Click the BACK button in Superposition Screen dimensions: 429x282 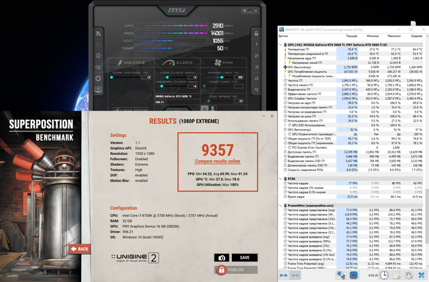coord(79,249)
